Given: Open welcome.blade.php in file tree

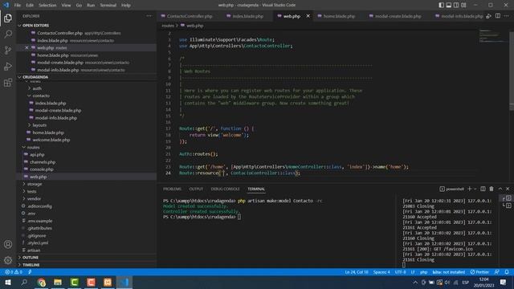Looking at the screenshot, I should click(x=51, y=140).
